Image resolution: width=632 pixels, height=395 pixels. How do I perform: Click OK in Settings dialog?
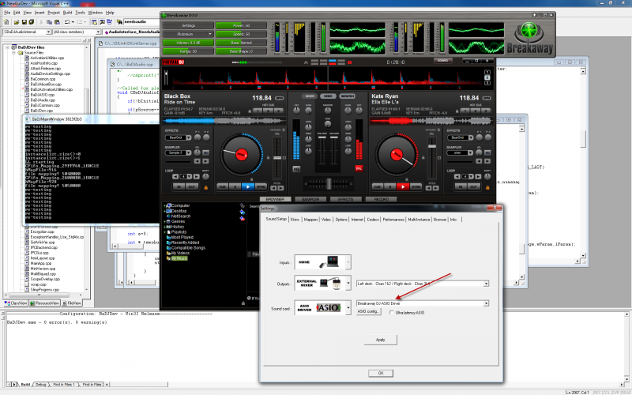(381, 373)
